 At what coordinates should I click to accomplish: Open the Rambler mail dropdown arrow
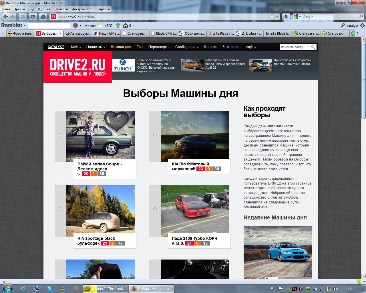pyautogui.click(x=134, y=25)
